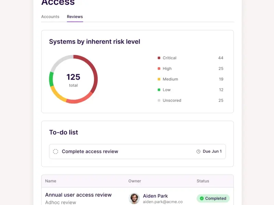The image size is (274, 205).
Task: Open the Annual user access review link
Action: point(78,195)
